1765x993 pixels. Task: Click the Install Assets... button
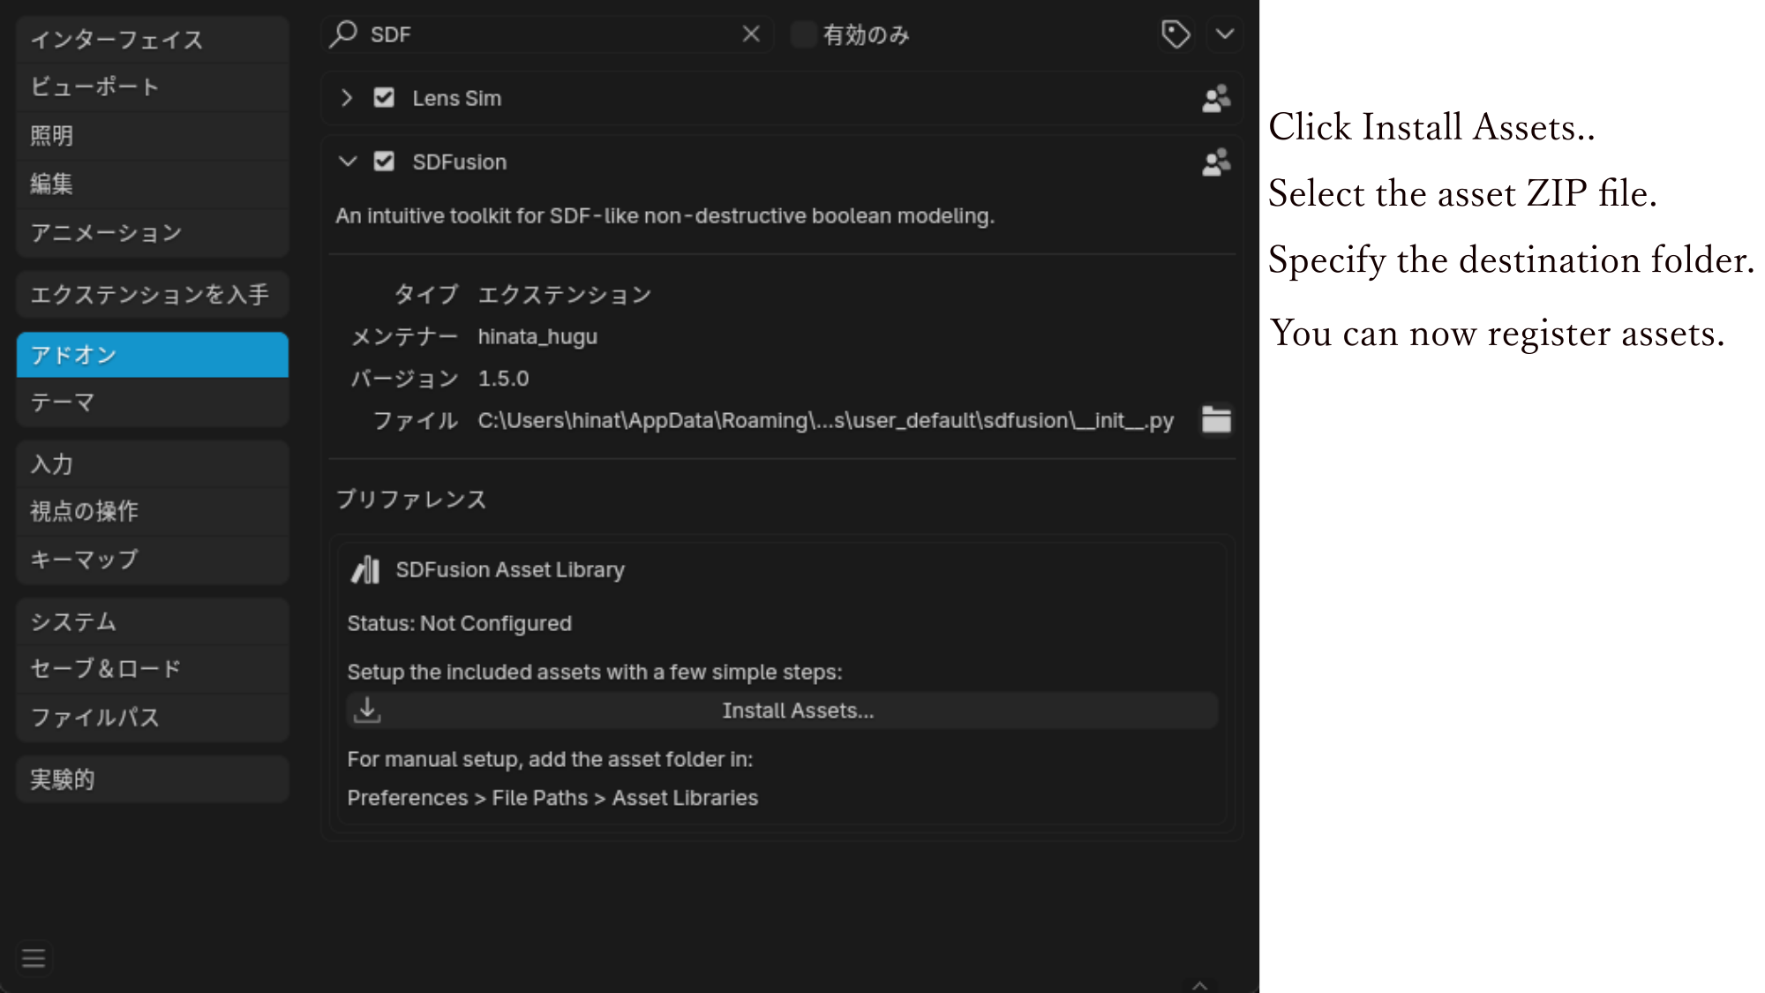coord(783,711)
